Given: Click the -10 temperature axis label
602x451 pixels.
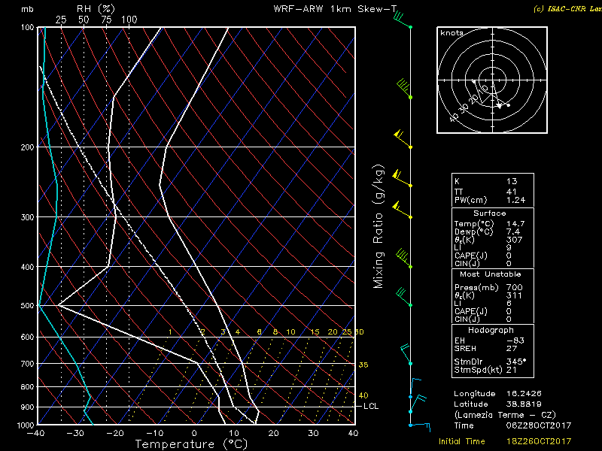Looking at the screenshot, I should point(154,434).
